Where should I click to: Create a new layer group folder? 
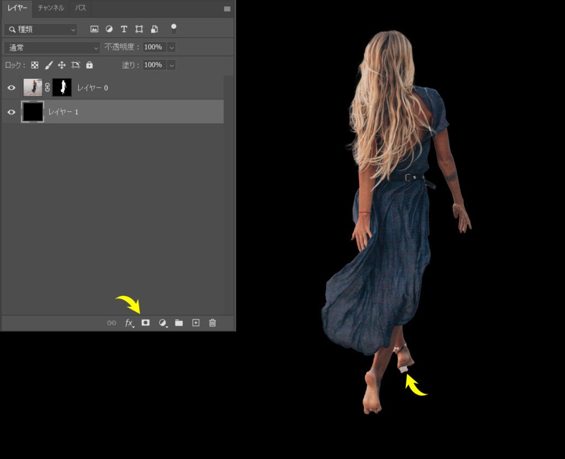(x=179, y=322)
